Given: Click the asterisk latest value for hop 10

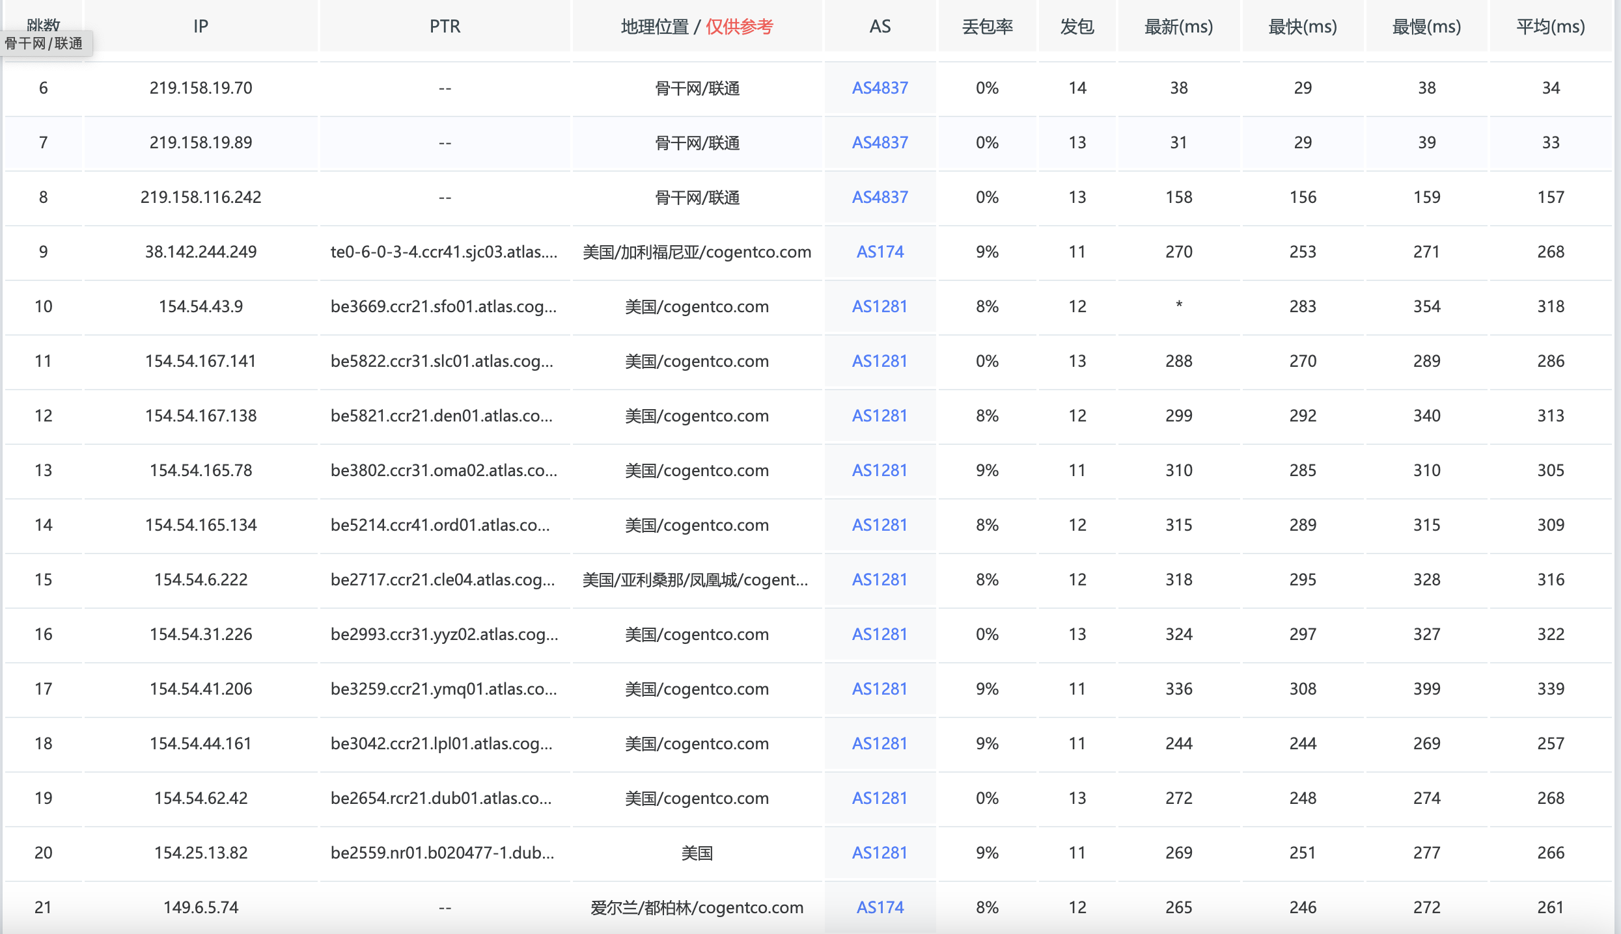Looking at the screenshot, I should (x=1178, y=304).
